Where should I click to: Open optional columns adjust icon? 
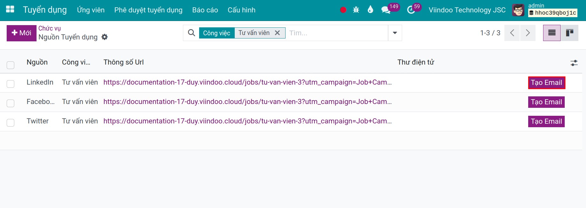coord(574,63)
